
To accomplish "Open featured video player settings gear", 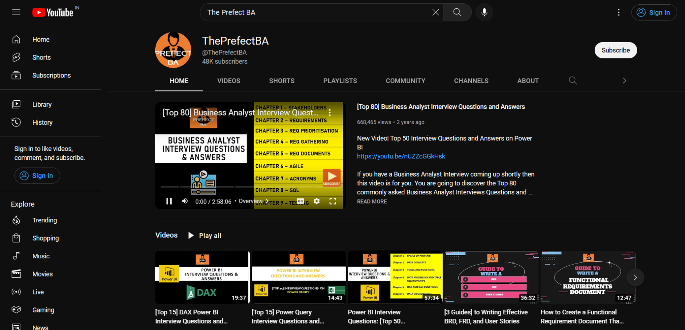I will (317, 201).
